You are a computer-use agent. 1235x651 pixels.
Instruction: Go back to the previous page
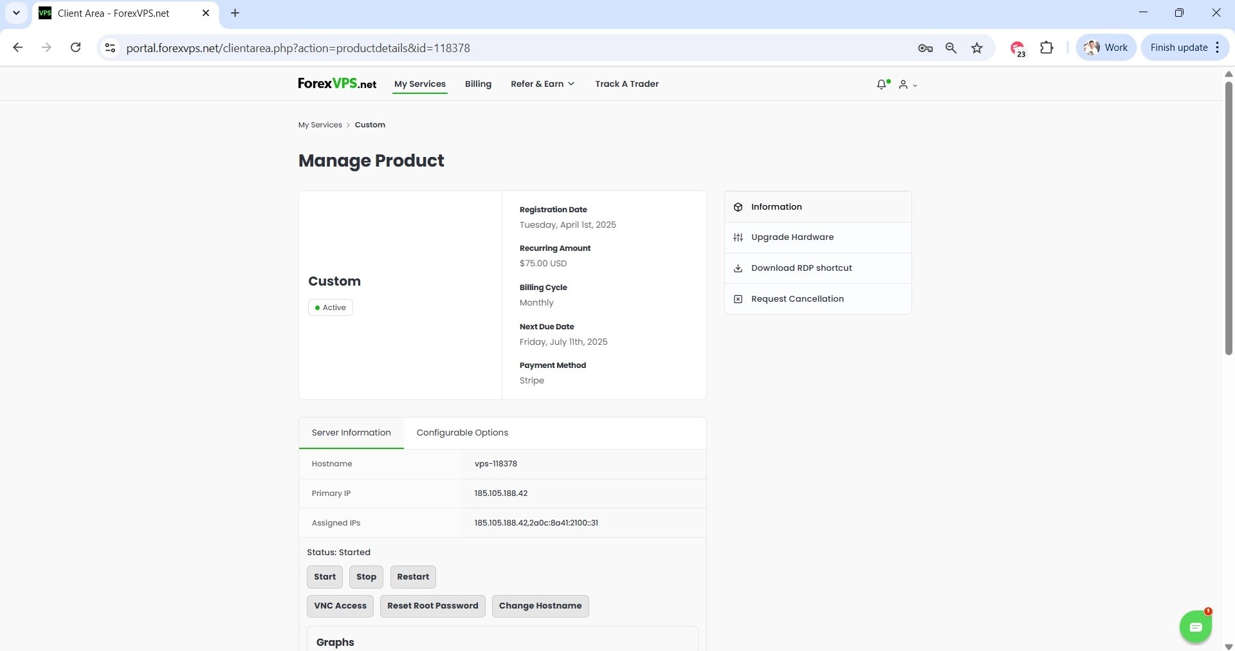[18, 48]
